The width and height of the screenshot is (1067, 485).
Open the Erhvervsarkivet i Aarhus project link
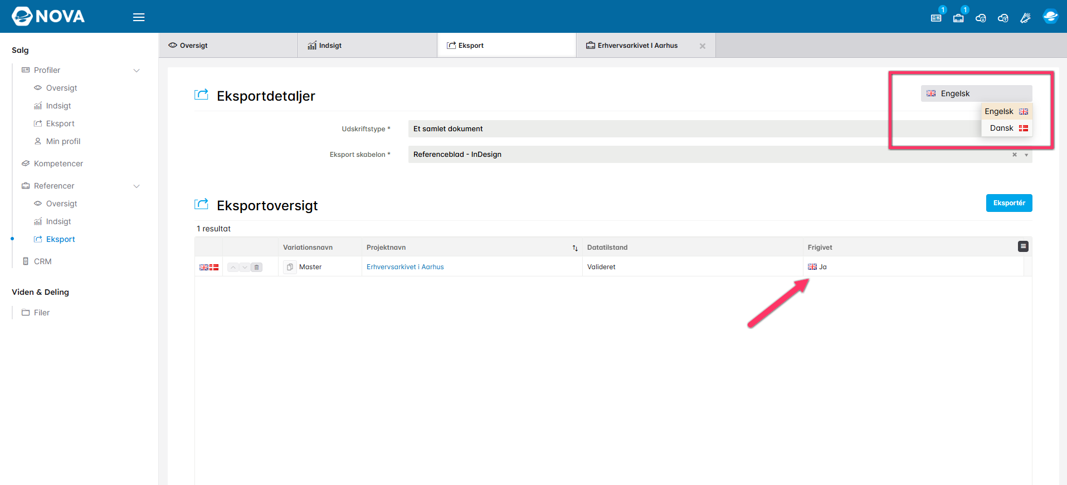point(405,267)
